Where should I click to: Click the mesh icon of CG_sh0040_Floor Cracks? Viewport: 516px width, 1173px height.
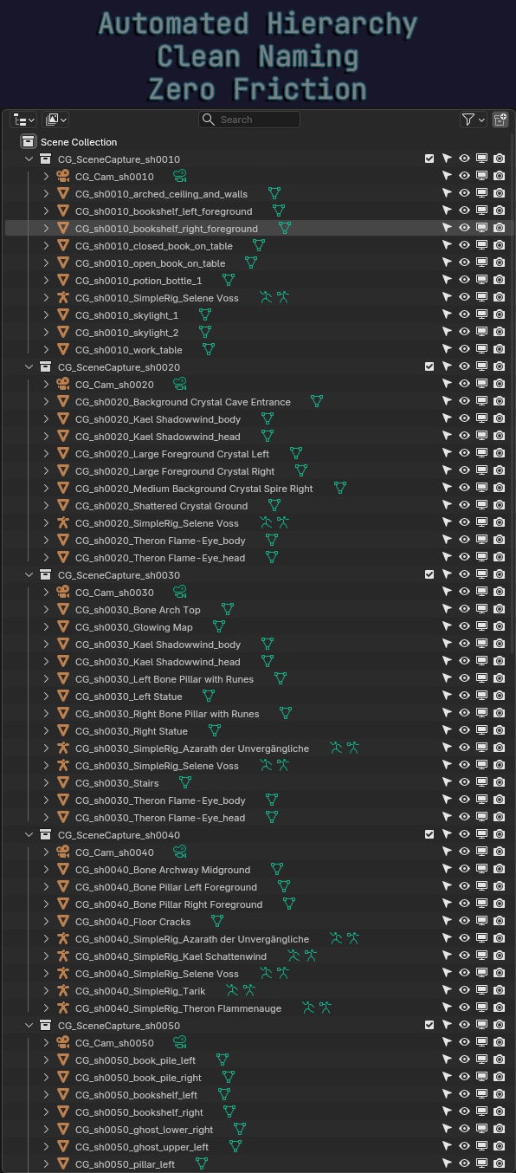pyautogui.click(x=62, y=922)
